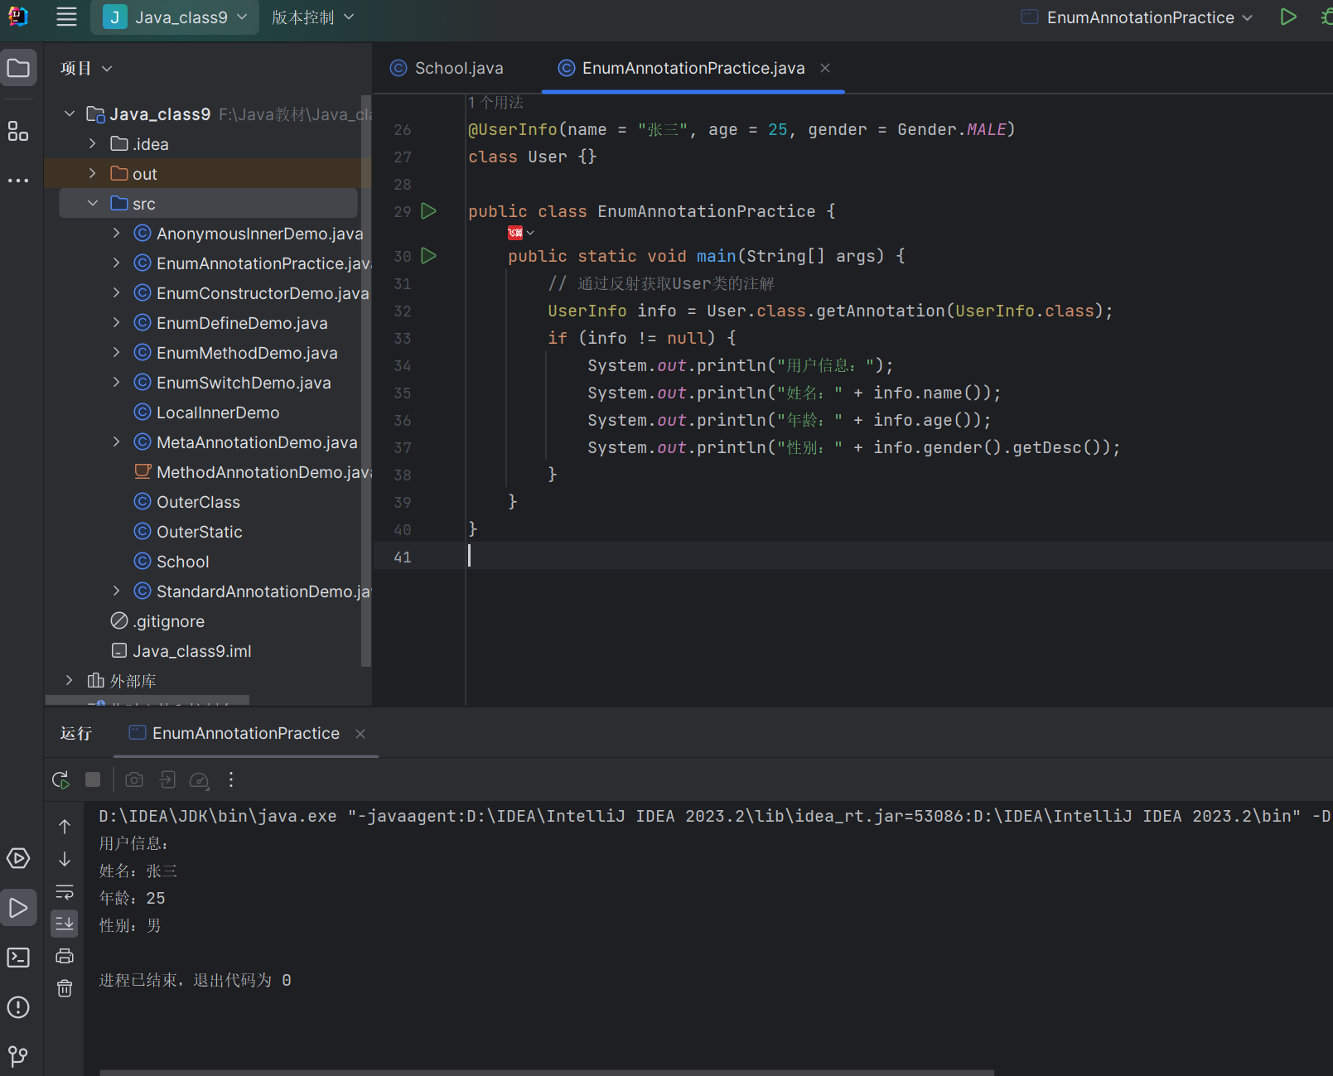Viewport: 1333px width, 1076px height.
Task: Click the Rerun program icon in run panel
Action: 60,779
